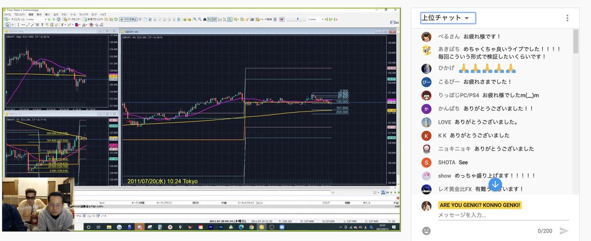Adjust the test speed slider
591x241 pixels.
coord(296,19)
